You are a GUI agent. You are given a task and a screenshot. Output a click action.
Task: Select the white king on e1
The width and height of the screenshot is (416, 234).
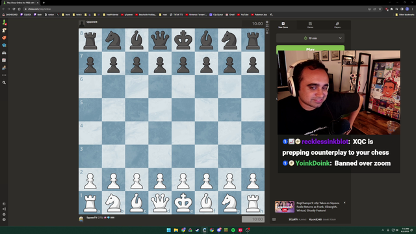click(183, 203)
